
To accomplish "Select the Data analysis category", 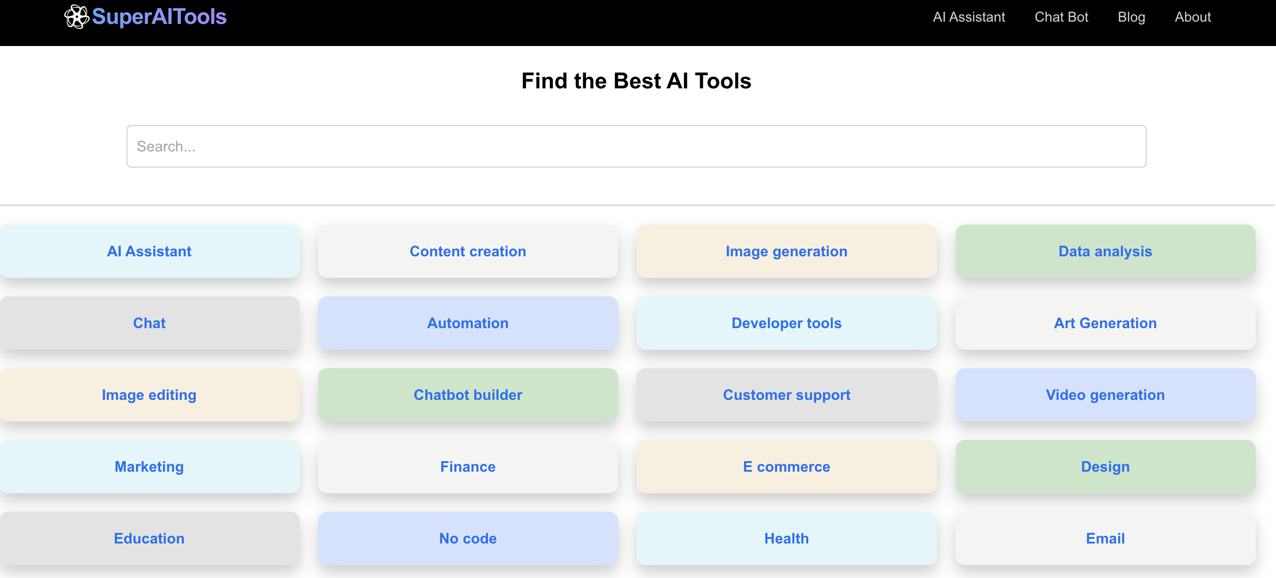I will click(1105, 251).
